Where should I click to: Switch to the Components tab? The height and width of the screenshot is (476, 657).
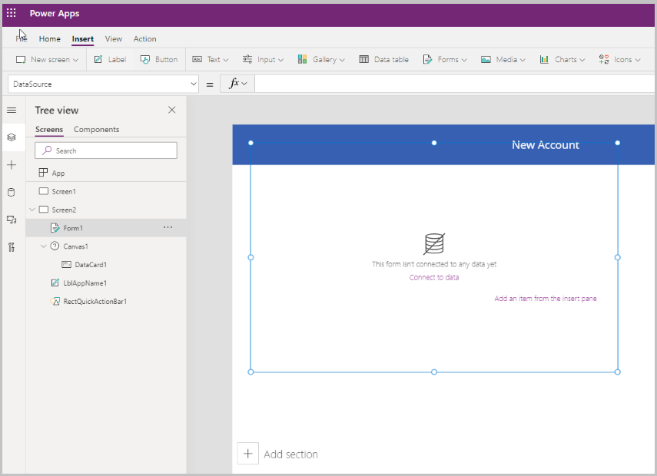(96, 129)
